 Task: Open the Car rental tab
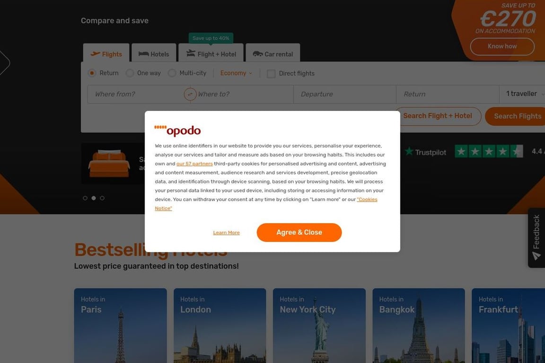click(x=273, y=53)
